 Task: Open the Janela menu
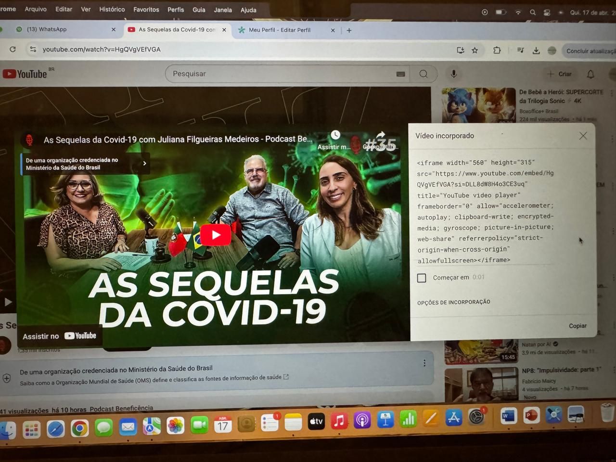pyautogui.click(x=223, y=10)
